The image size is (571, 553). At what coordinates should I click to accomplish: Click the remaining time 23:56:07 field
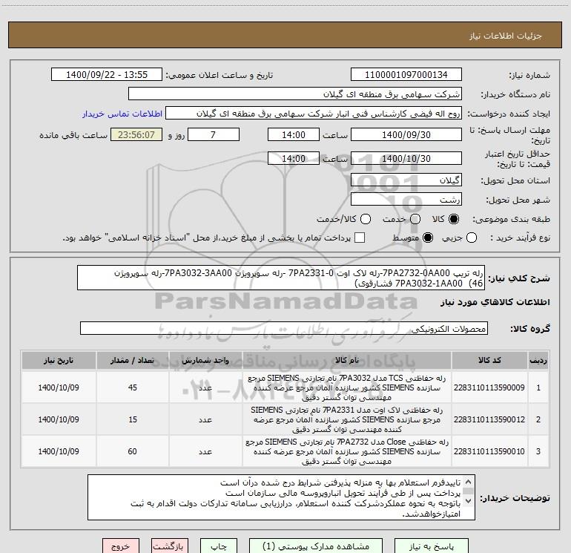coord(136,134)
